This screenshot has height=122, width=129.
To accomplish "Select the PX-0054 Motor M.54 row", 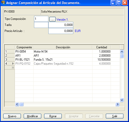I will (62, 52).
